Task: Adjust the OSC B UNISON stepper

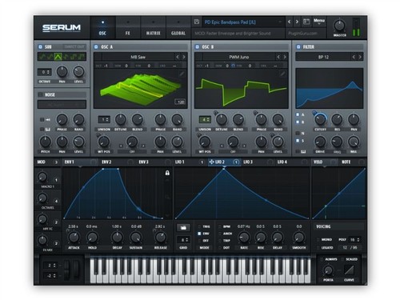Action: coord(205,119)
